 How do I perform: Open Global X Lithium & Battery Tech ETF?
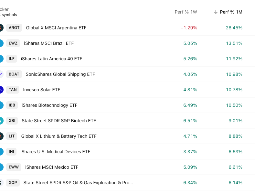[59, 136]
